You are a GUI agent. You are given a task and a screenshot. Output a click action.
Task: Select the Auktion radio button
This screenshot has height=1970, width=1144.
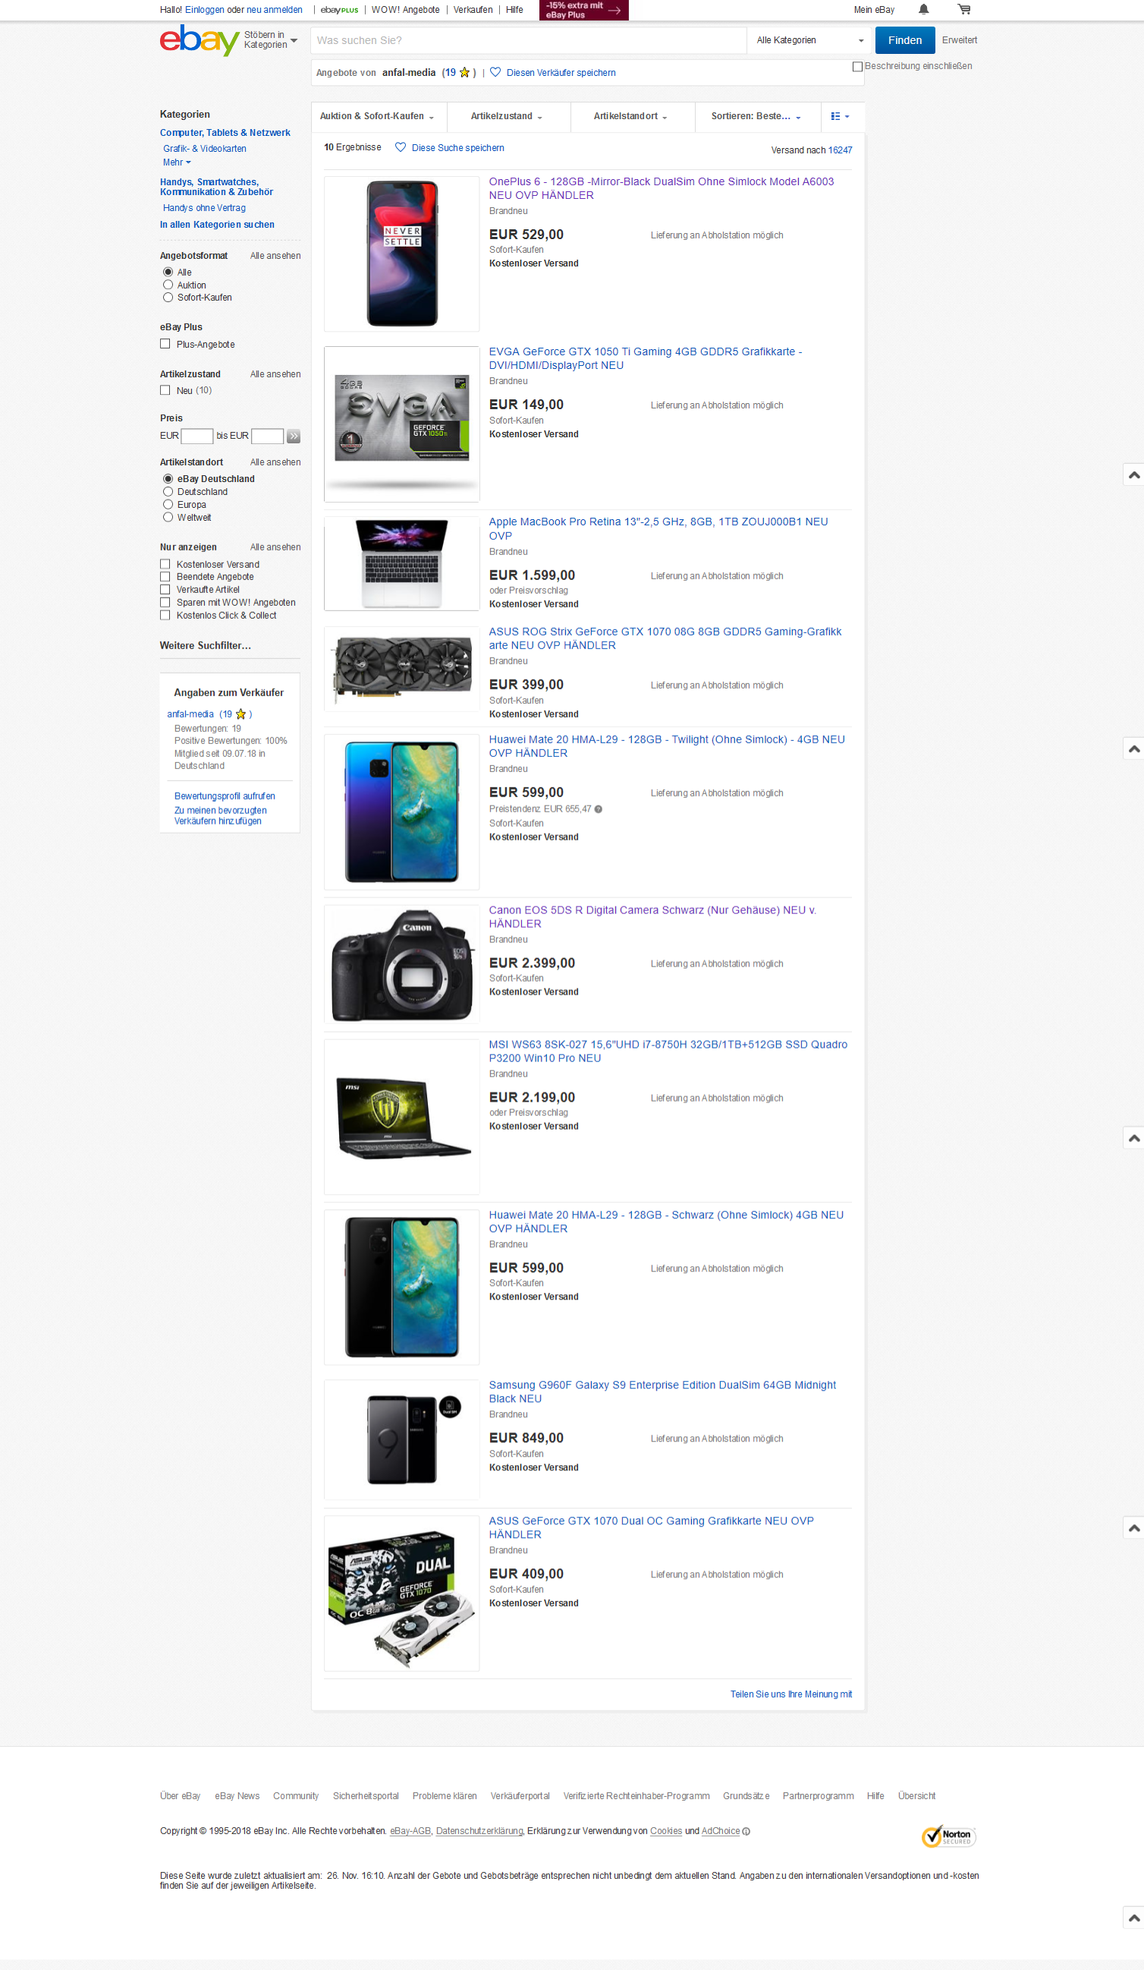pos(167,285)
